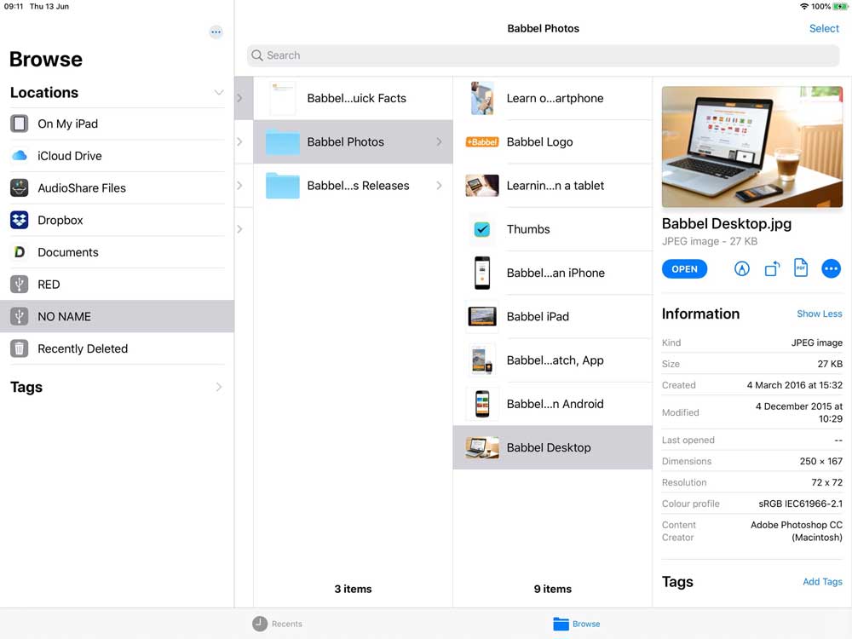852x639 pixels.
Task: Click the Babbel Photos title in header
Action: (543, 28)
